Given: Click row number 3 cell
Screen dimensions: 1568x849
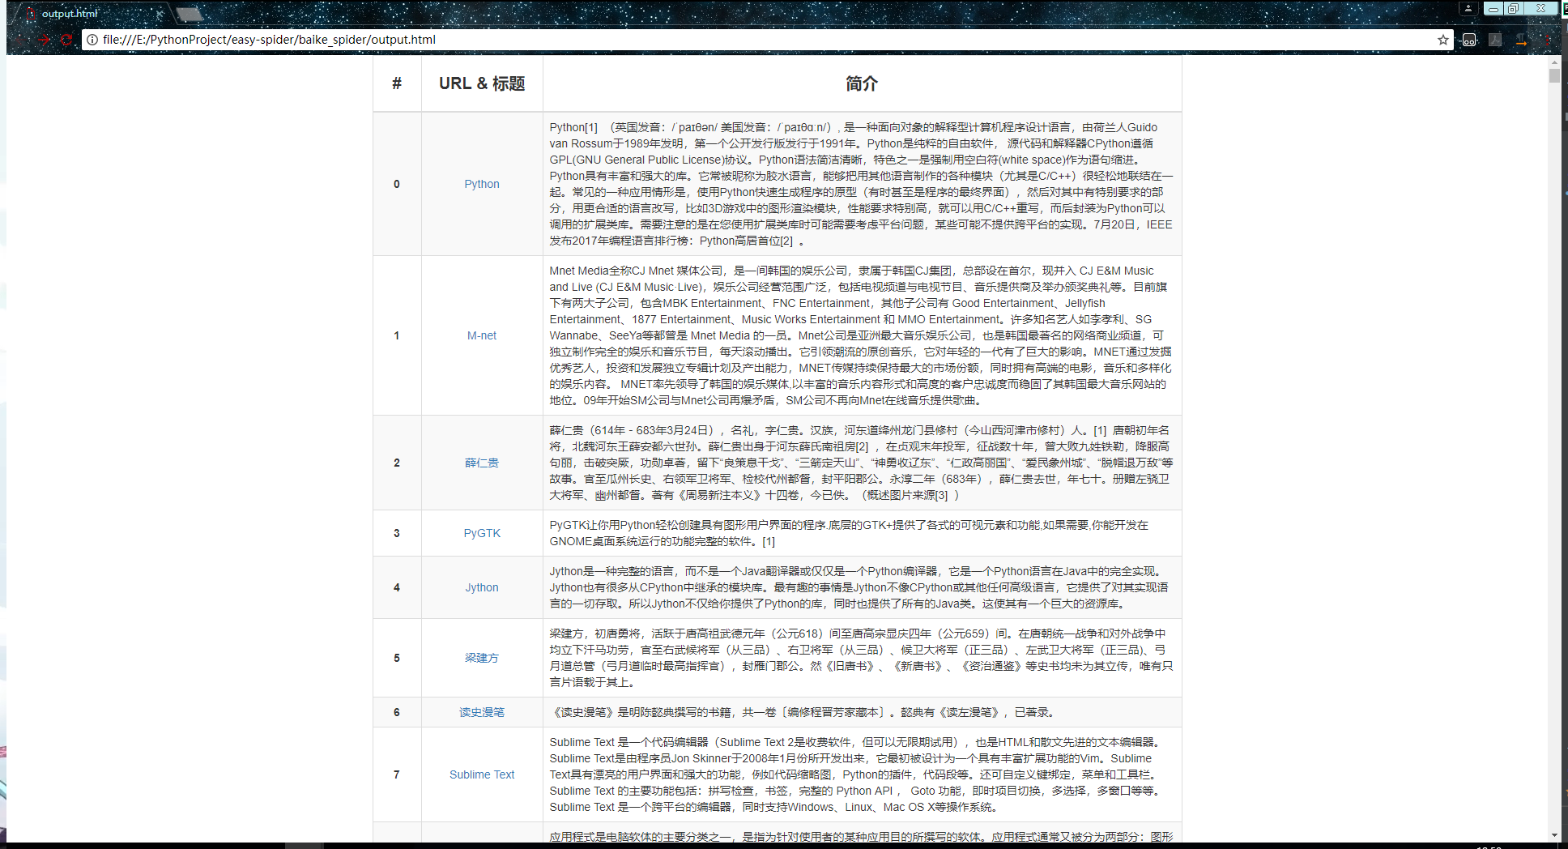Looking at the screenshot, I should 397,533.
